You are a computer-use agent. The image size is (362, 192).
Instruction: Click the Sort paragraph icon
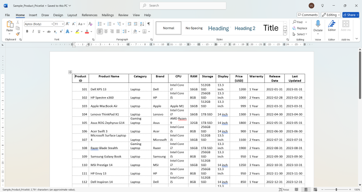click(x=142, y=24)
